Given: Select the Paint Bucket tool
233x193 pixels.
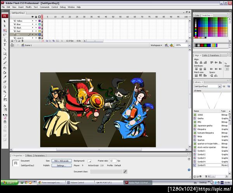Looking at the screenshot, I should coord(5,73).
